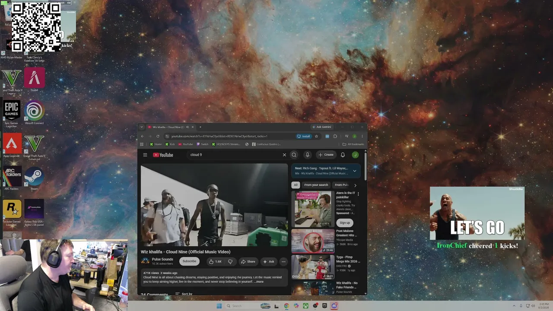
Task: Click the Cloud Nine video player
Action: tap(214, 205)
